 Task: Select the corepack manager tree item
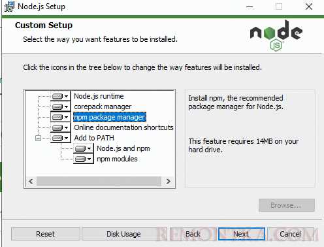click(103, 107)
